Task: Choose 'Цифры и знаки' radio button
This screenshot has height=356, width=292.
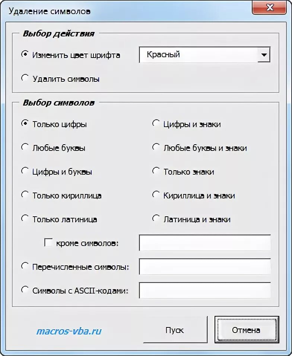Action: (x=156, y=123)
